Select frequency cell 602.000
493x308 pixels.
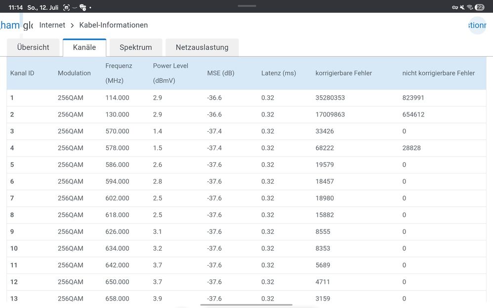[117, 198]
